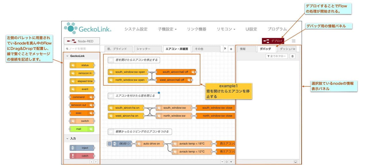Switch to the 窓、ブラインド flow tab

tap(118, 49)
